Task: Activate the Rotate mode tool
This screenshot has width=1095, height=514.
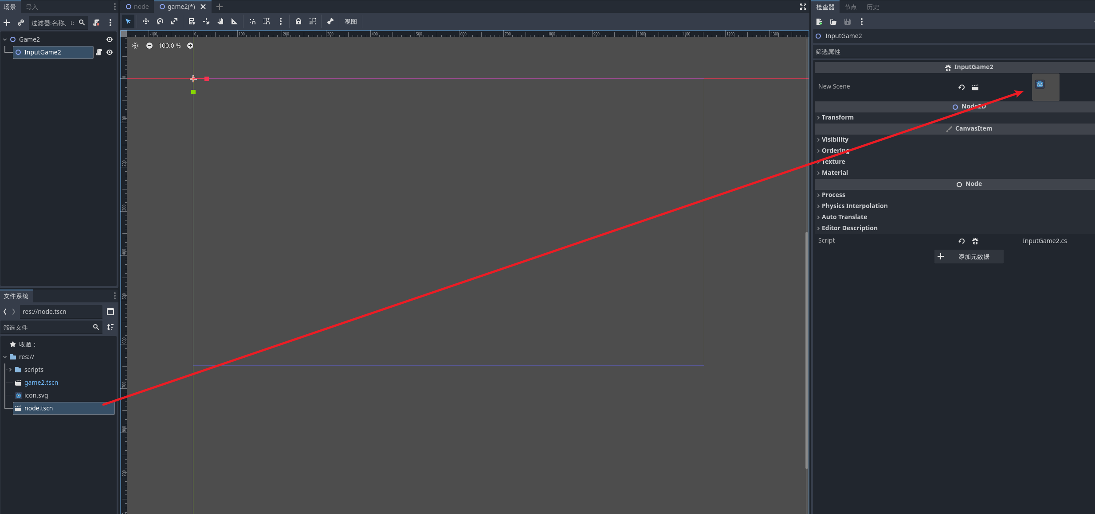Action: click(160, 21)
